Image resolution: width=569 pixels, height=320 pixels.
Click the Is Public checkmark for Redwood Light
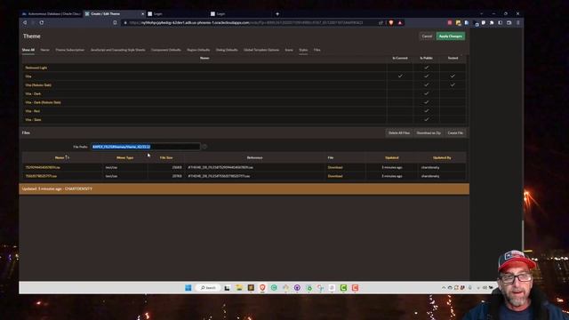(427, 68)
